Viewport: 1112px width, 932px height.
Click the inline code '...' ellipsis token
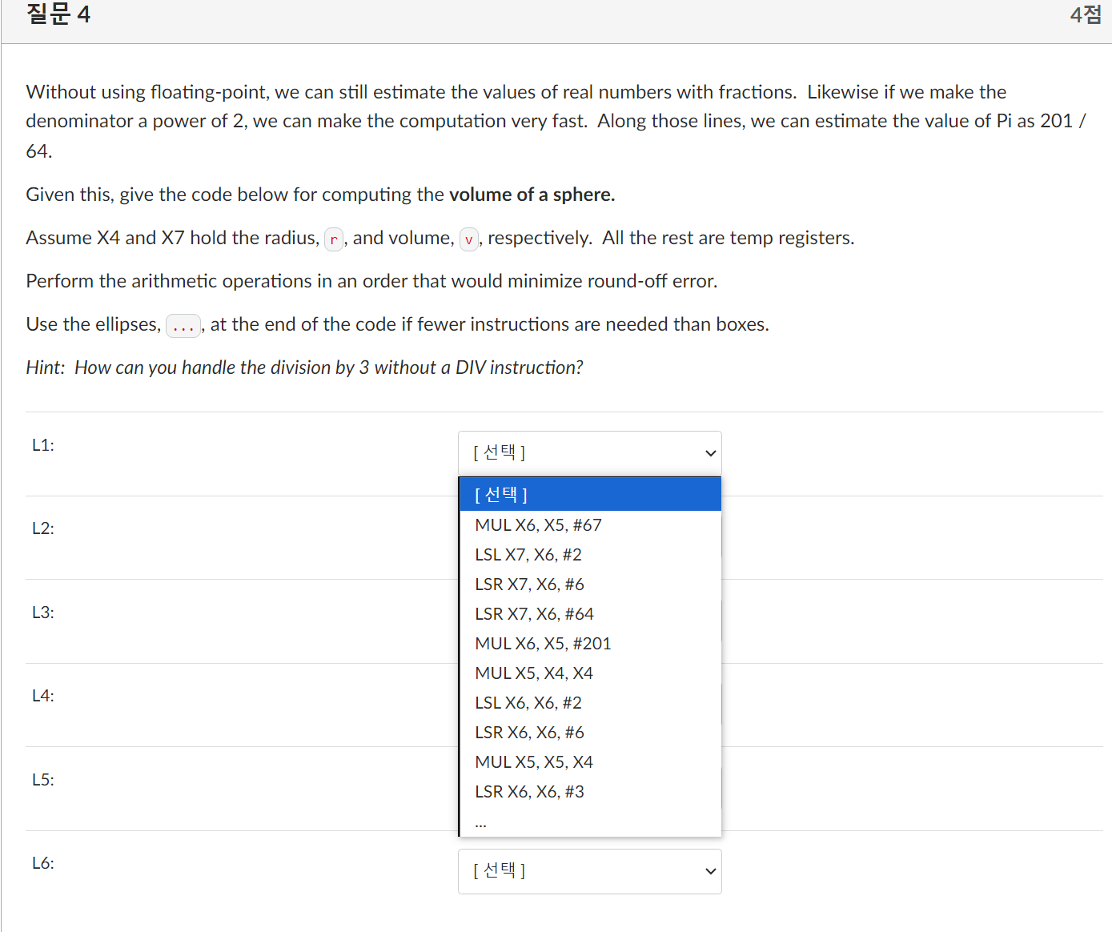(183, 325)
